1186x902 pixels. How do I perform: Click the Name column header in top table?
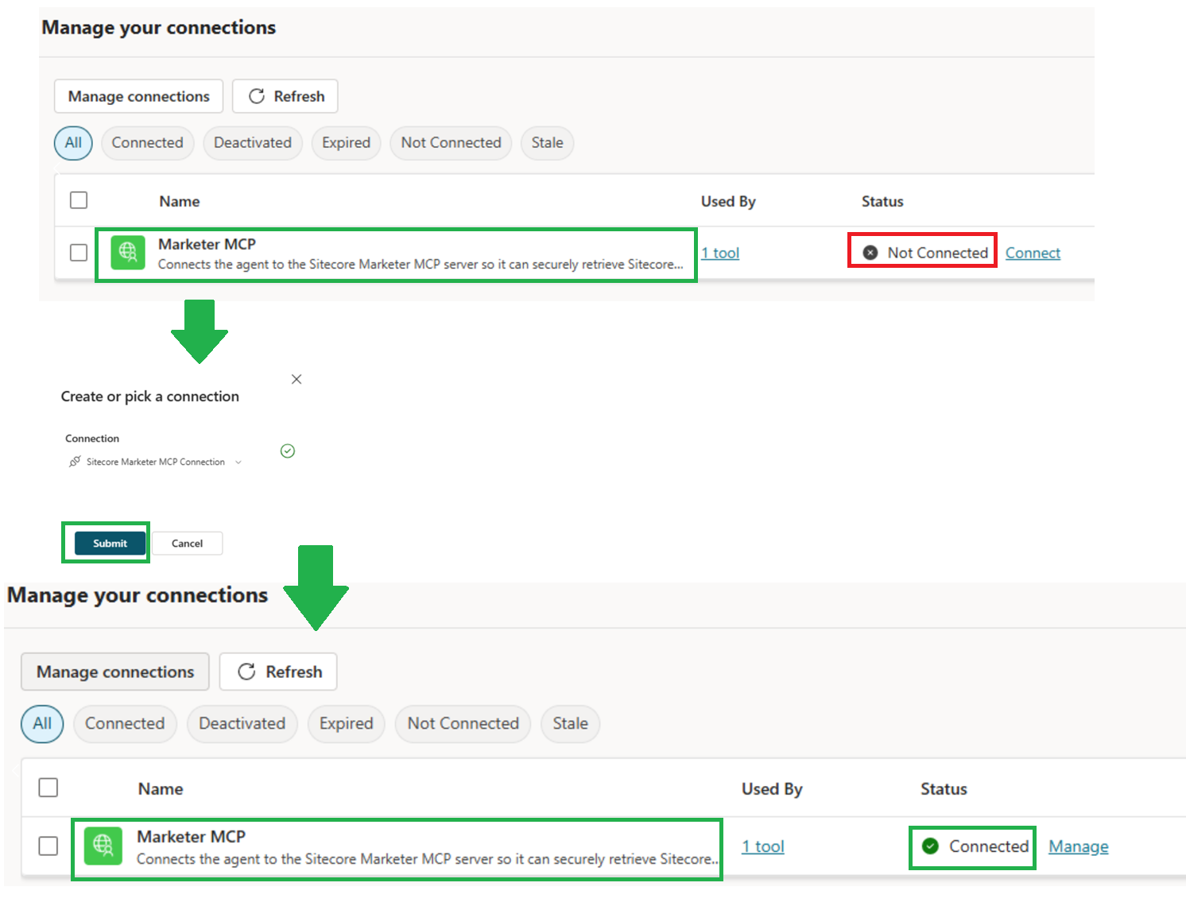click(180, 201)
